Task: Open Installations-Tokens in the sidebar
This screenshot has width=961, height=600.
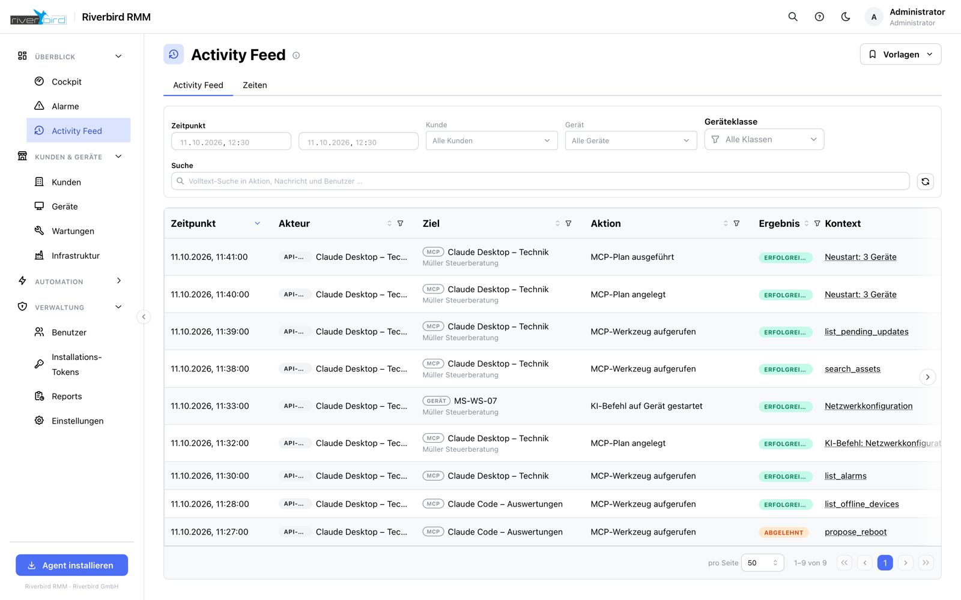Action: pos(79,364)
